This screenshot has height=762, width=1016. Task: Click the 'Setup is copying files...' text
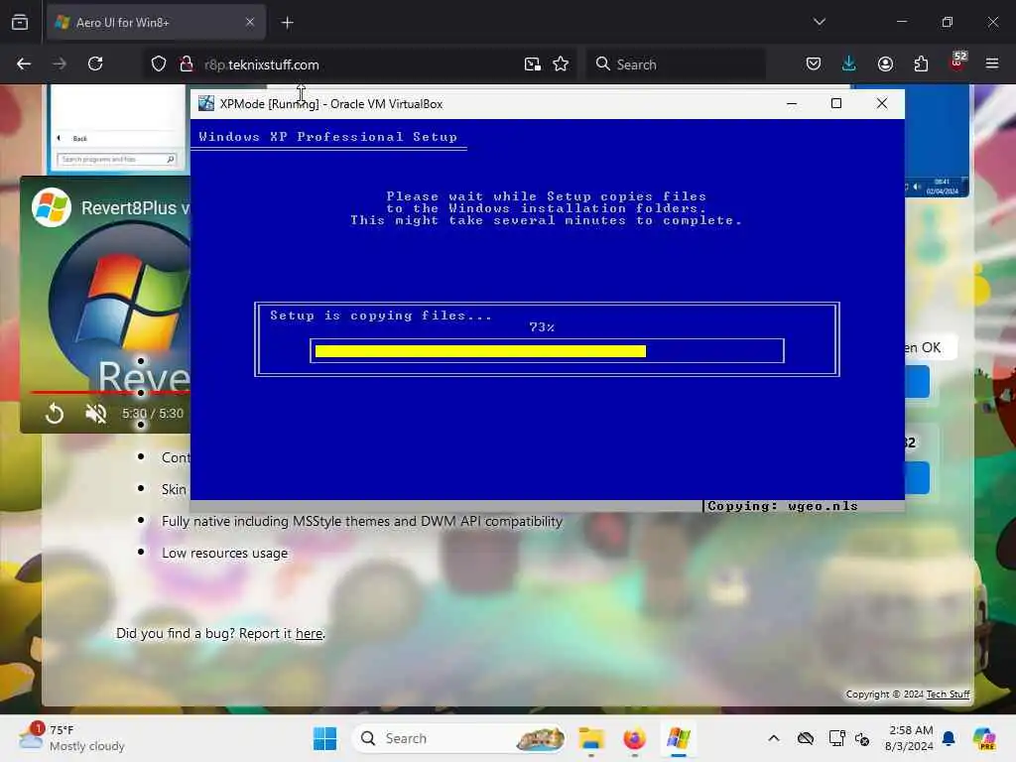(x=381, y=316)
